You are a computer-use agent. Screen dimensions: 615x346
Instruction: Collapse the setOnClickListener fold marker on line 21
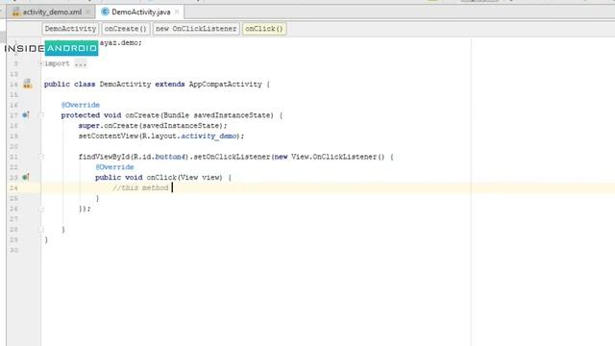point(40,157)
